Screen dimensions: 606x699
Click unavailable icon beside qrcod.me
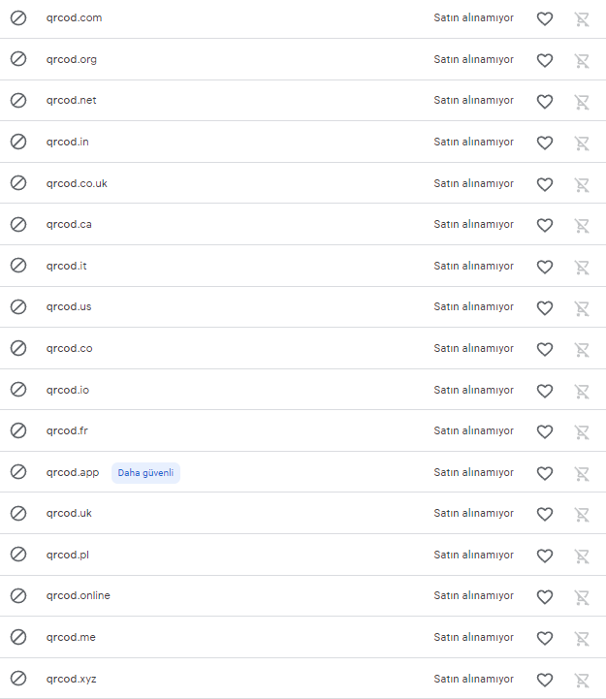(18, 637)
